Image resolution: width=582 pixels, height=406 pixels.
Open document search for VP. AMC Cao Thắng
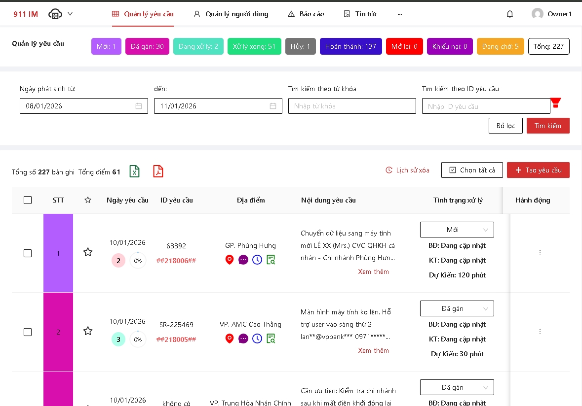point(271,338)
